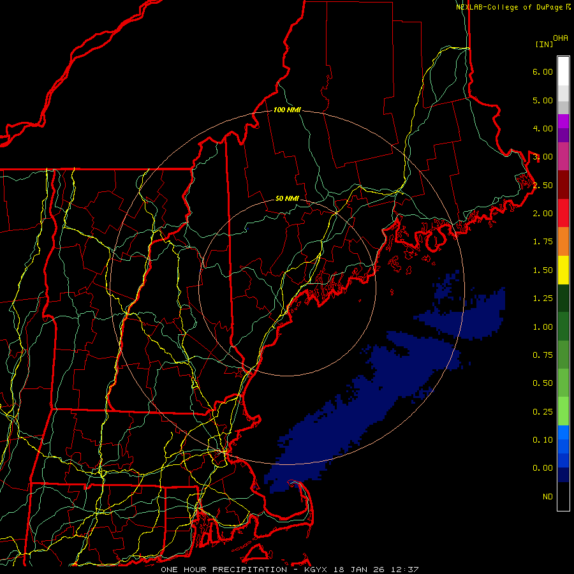The image size is (574, 574).
Task: Click the 1.50 legend value
Action: click(543, 270)
